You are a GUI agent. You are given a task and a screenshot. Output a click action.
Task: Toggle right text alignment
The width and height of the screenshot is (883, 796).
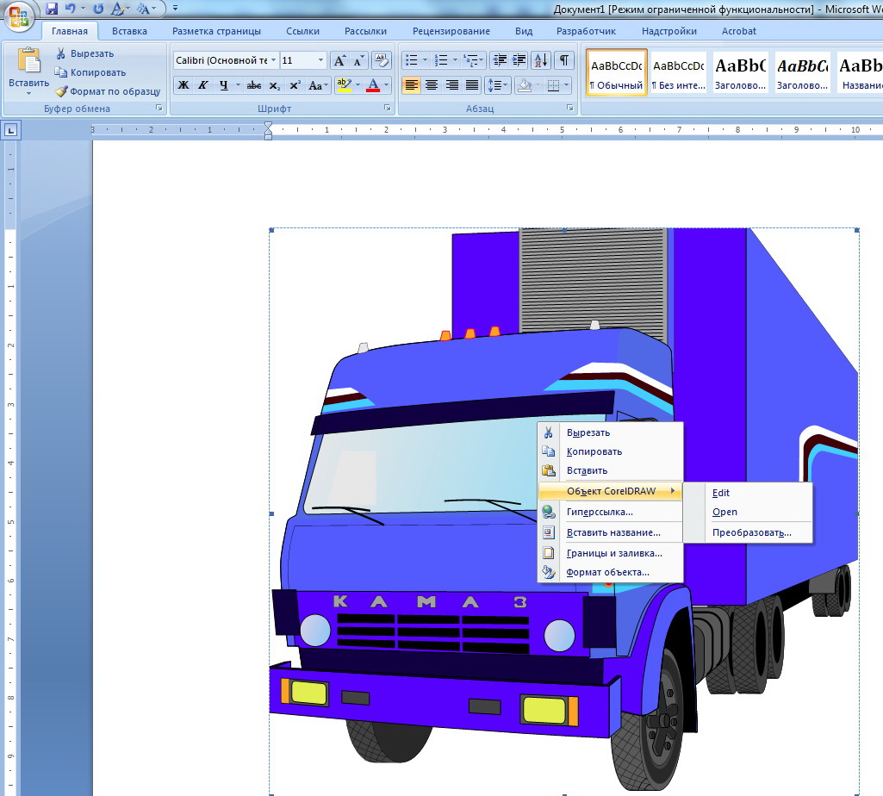pos(451,85)
